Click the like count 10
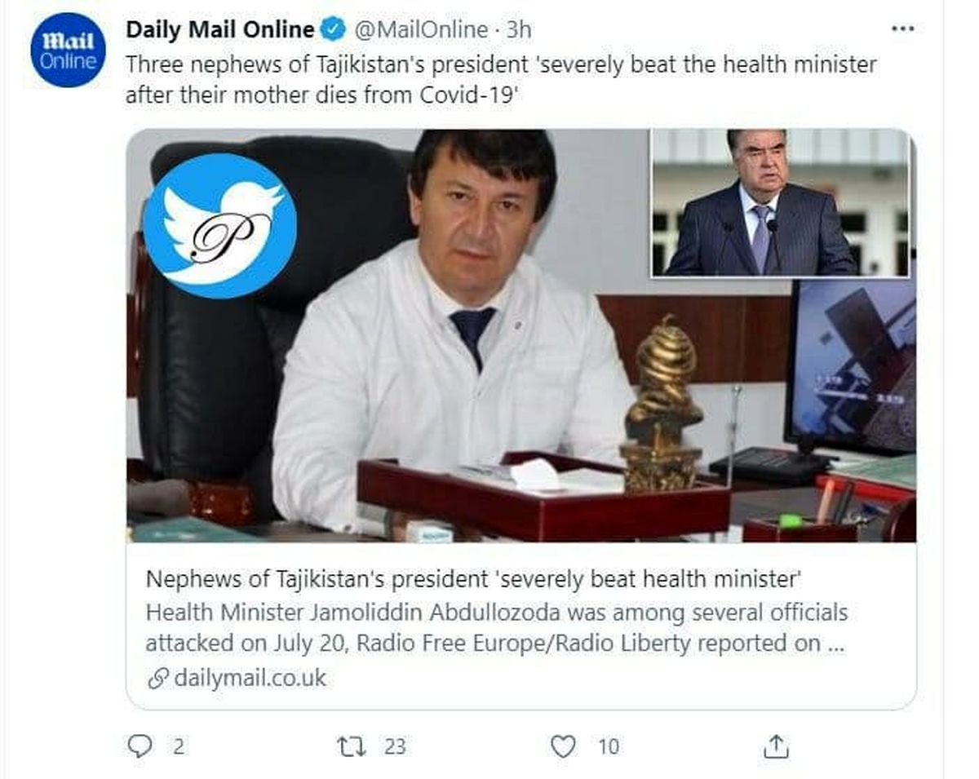 608,746
